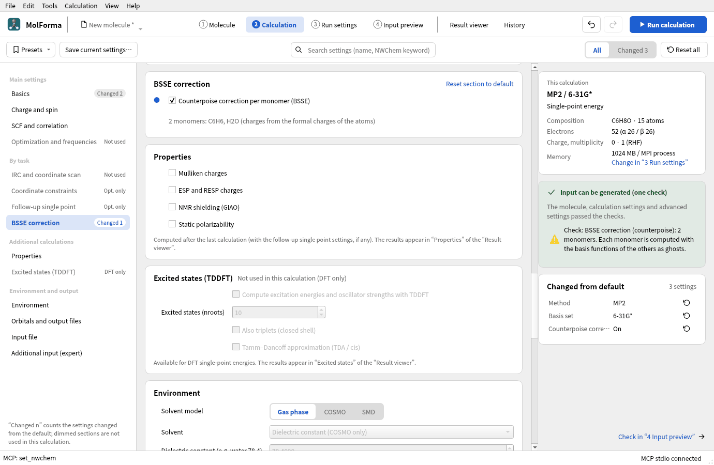Click the undo arrow icon

tap(591, 25)
